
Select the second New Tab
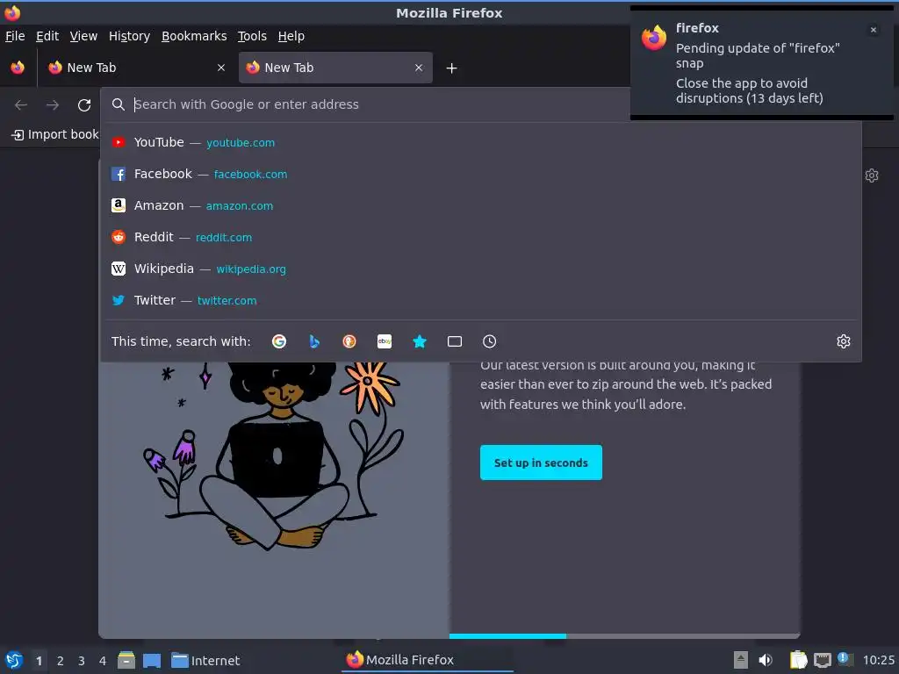point(335,68)
